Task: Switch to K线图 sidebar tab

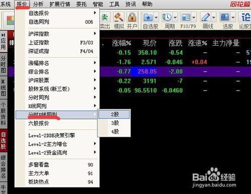Action: click(x=4, y=87)
